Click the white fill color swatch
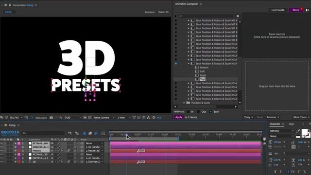Image resolution: width=311 pixels, height=175 pixels. pyautogui.click(x=305, y=132)
